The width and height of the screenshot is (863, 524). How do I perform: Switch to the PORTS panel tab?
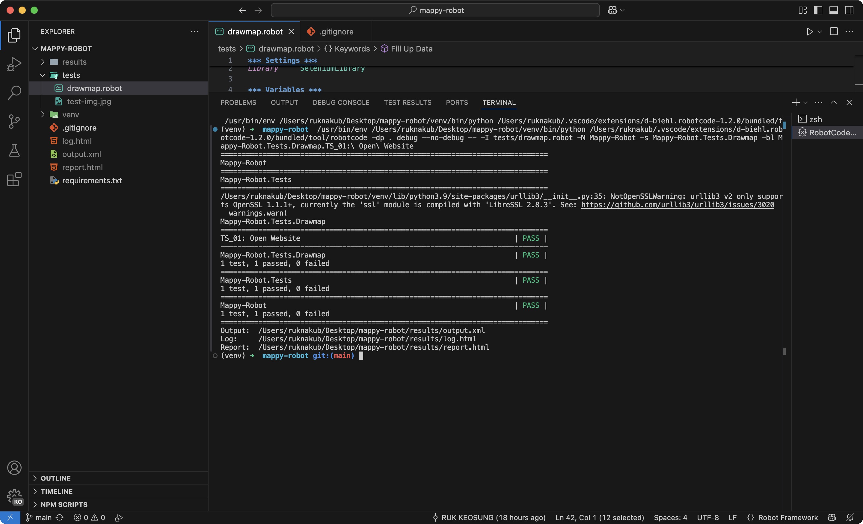tap(457, 103)
